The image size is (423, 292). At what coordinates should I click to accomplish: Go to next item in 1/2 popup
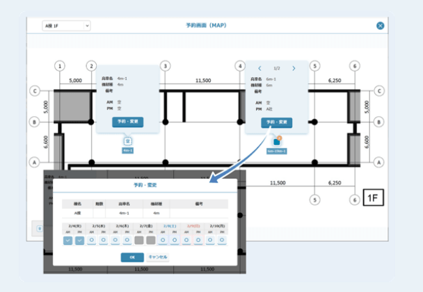pos(294,69)
